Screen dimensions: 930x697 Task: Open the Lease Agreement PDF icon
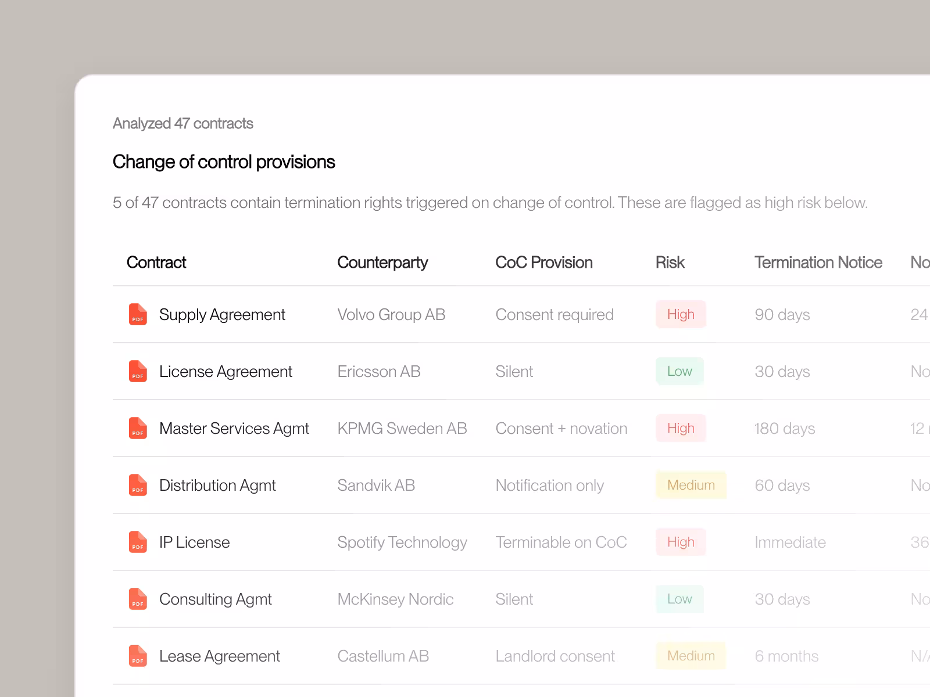[x=138, y=656]
